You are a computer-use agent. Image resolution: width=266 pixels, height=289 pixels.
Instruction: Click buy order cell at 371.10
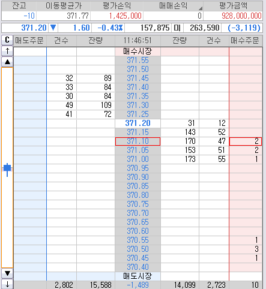pos(246,142)
